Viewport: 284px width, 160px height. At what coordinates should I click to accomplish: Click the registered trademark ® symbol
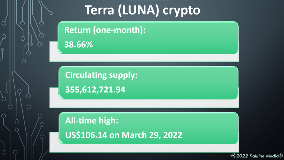coord(281,155)
